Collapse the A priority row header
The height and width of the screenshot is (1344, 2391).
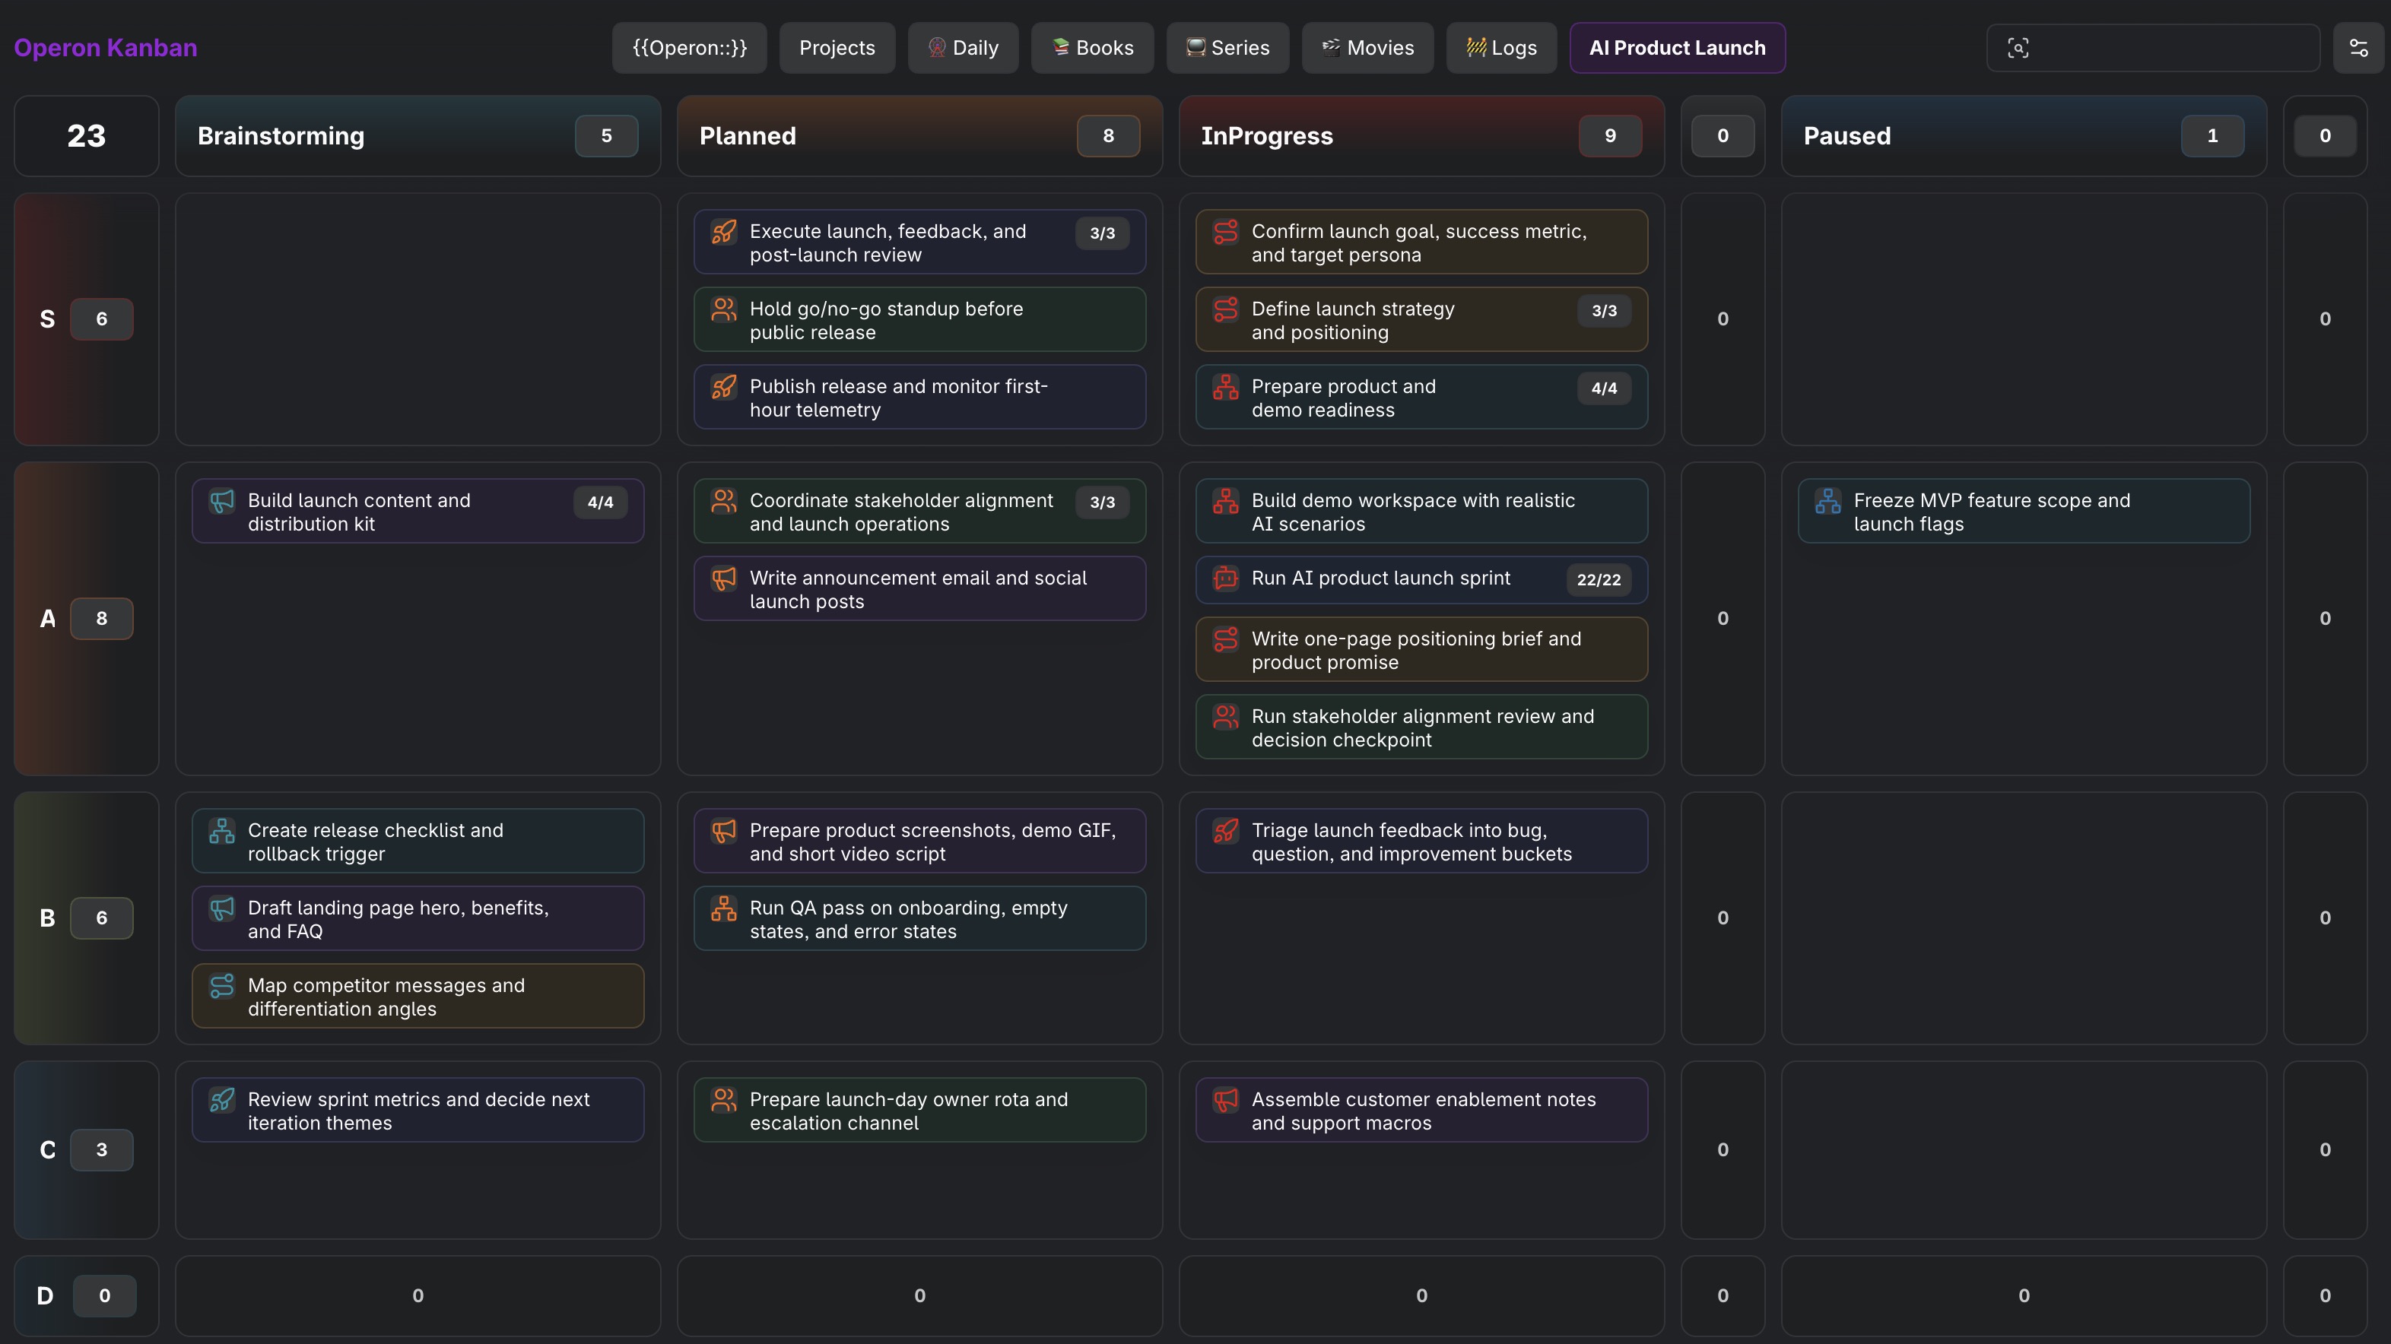(87, 619)
